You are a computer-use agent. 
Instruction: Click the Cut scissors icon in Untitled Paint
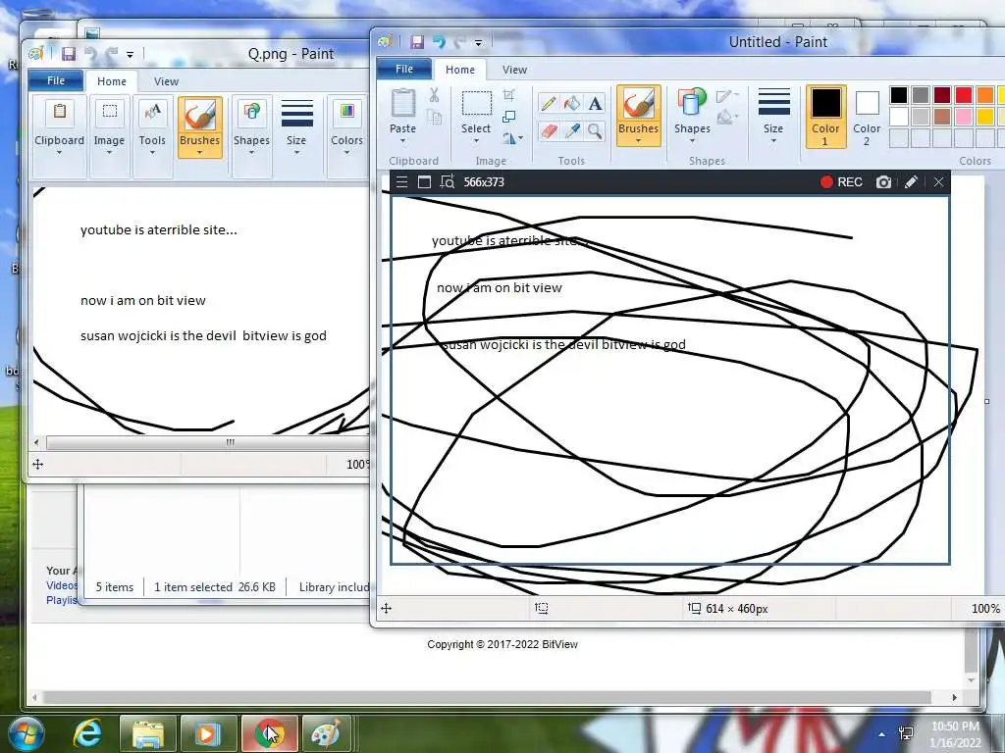point(434,95)
